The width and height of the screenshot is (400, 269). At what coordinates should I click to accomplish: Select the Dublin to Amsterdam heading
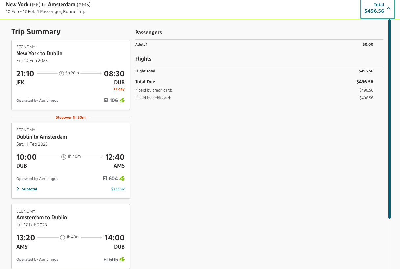click(x=42, y=137)
